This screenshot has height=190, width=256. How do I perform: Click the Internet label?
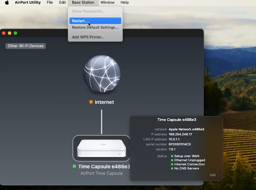point(104,102)
